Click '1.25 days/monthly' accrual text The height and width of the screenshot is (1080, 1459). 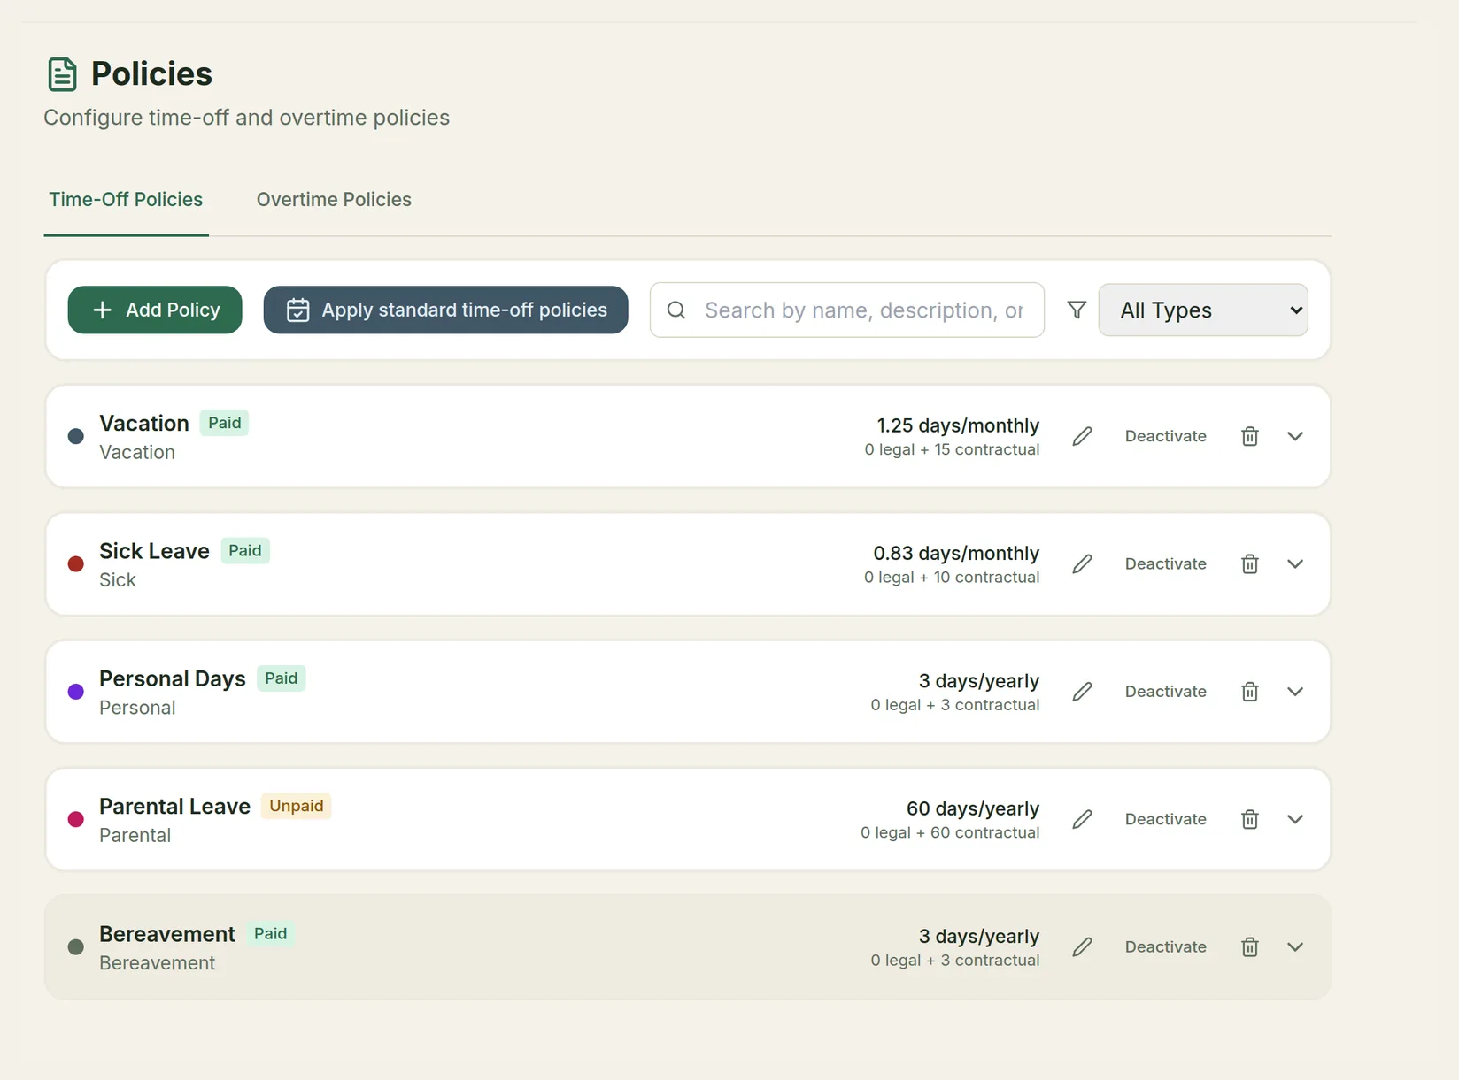(x=958, y=425)
